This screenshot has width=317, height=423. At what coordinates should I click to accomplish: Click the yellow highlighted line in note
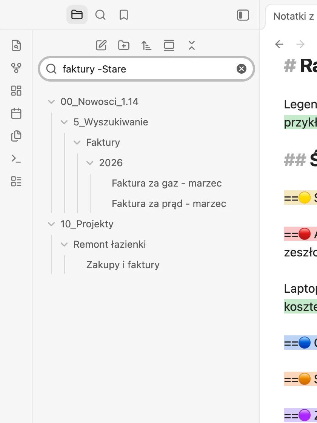[x=300, y=199]
